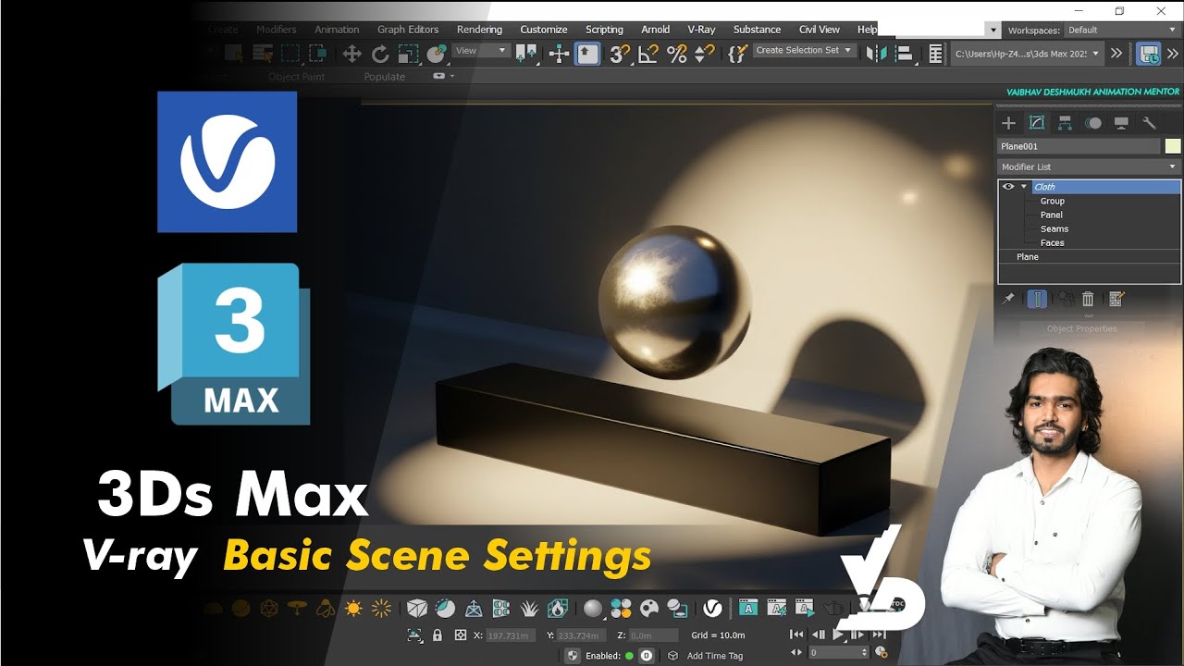Click the Select and Manipulate icon
The width and height of the screenshot is (1184, 666).
(559, 54)
